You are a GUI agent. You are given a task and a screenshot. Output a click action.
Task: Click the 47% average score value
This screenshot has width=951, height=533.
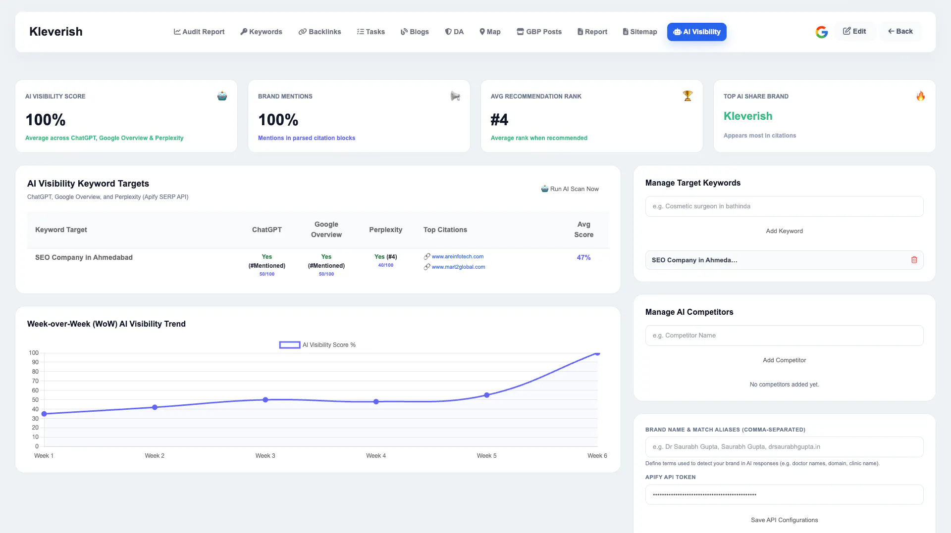(x=583, y=257)
